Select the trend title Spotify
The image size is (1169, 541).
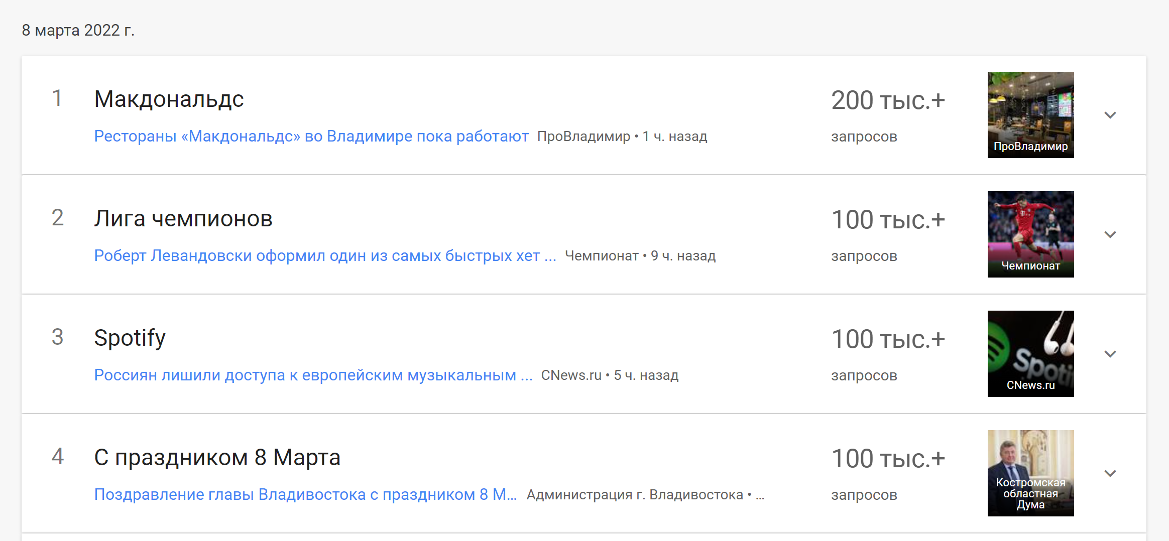pyautogui.click(x=130, y=338)
